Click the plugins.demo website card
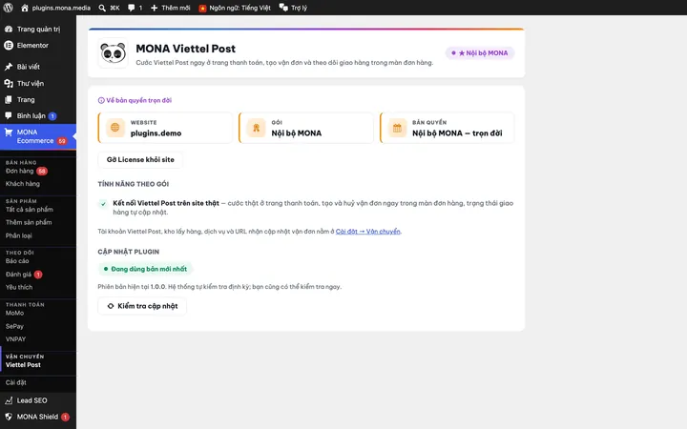This screenshot has width=687, height=429. 165,128
